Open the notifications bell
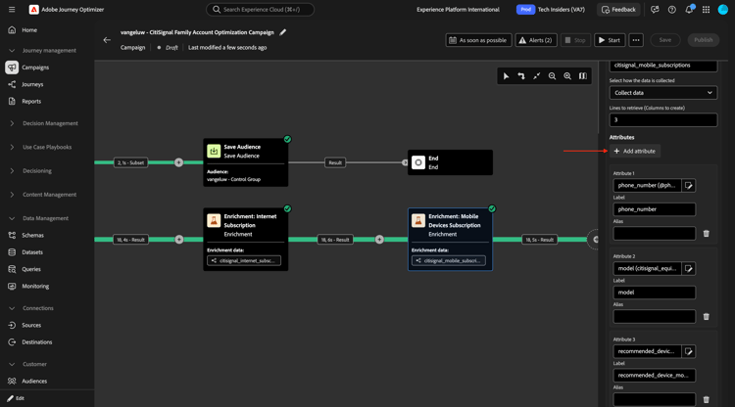Screen dimensions: 735x407 (x=689, y=10)
